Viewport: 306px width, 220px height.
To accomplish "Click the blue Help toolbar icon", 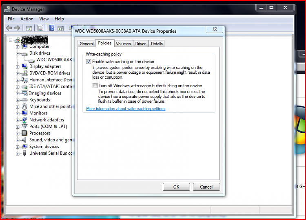I will [52, 28].
